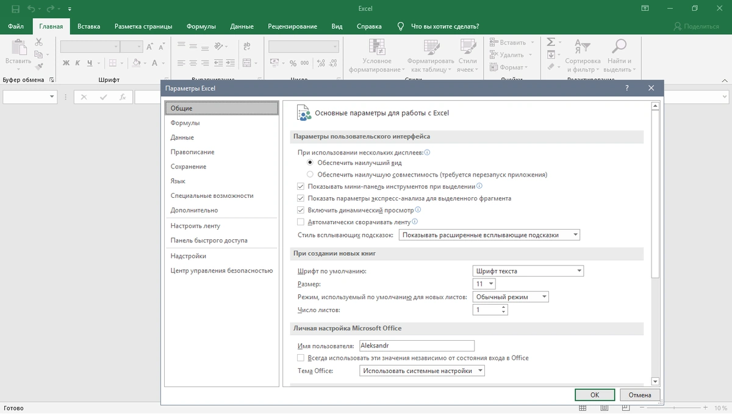Click the Underline Ч icon

point(89,63)
